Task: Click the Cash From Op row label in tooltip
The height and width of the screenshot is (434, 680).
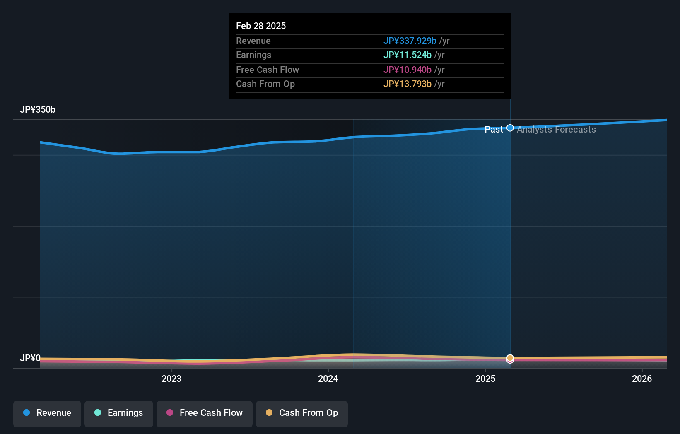Action: 265,84
